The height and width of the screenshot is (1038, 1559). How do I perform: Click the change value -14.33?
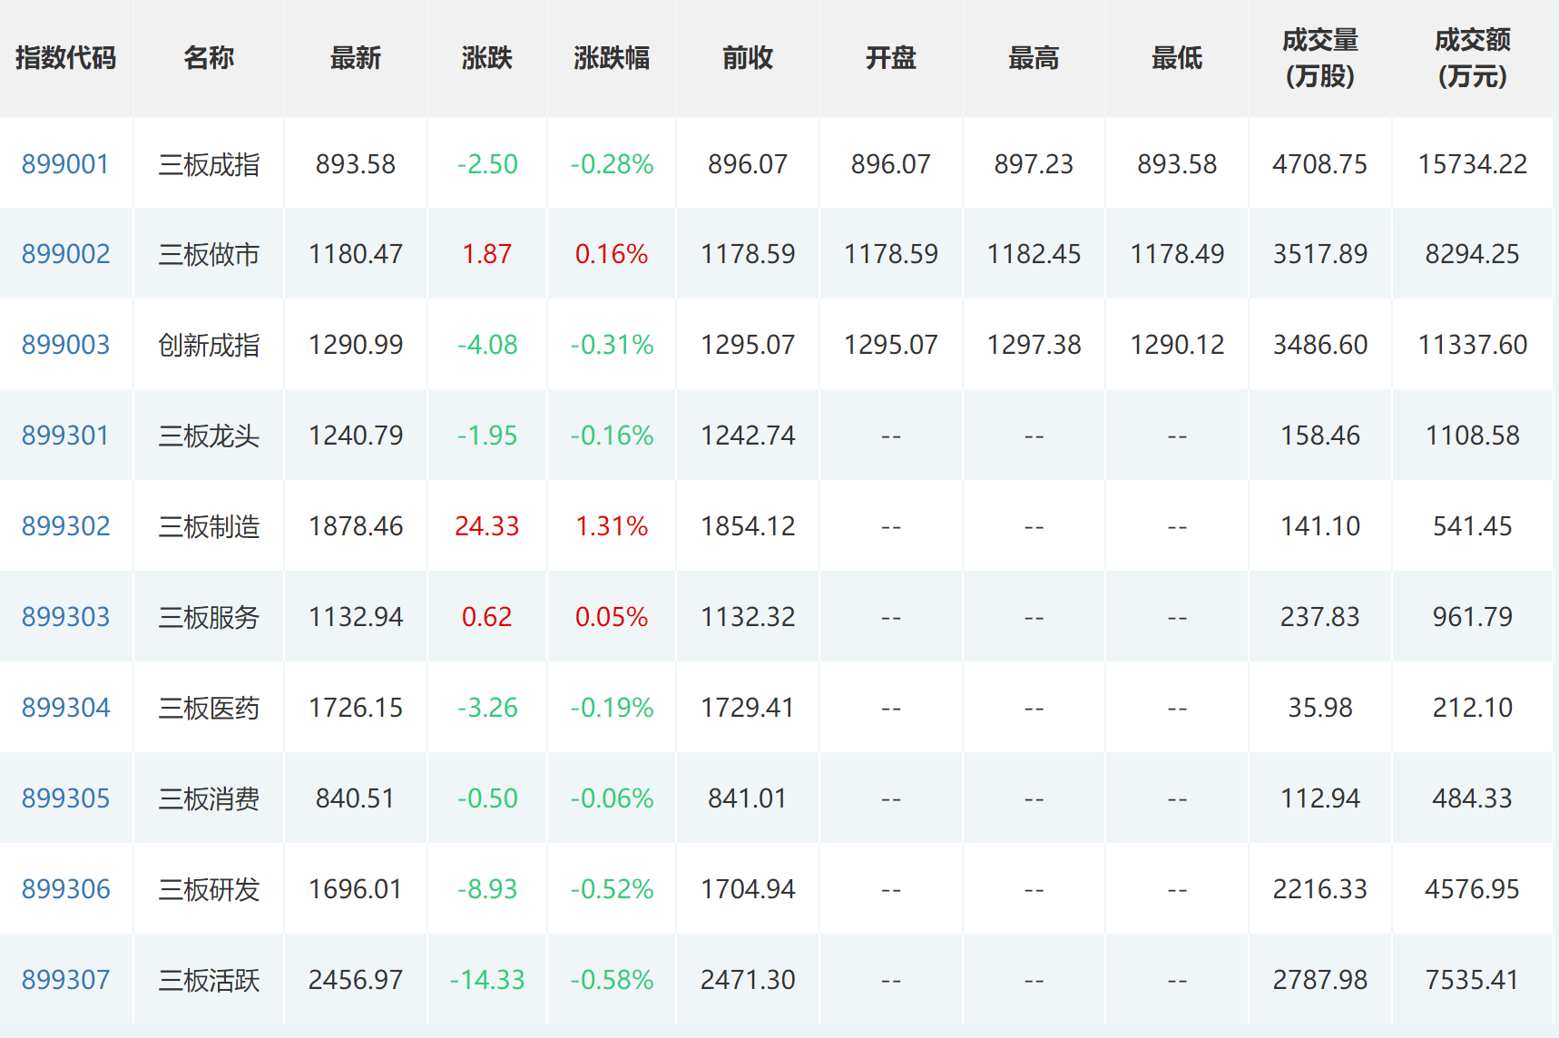point(487,980)
